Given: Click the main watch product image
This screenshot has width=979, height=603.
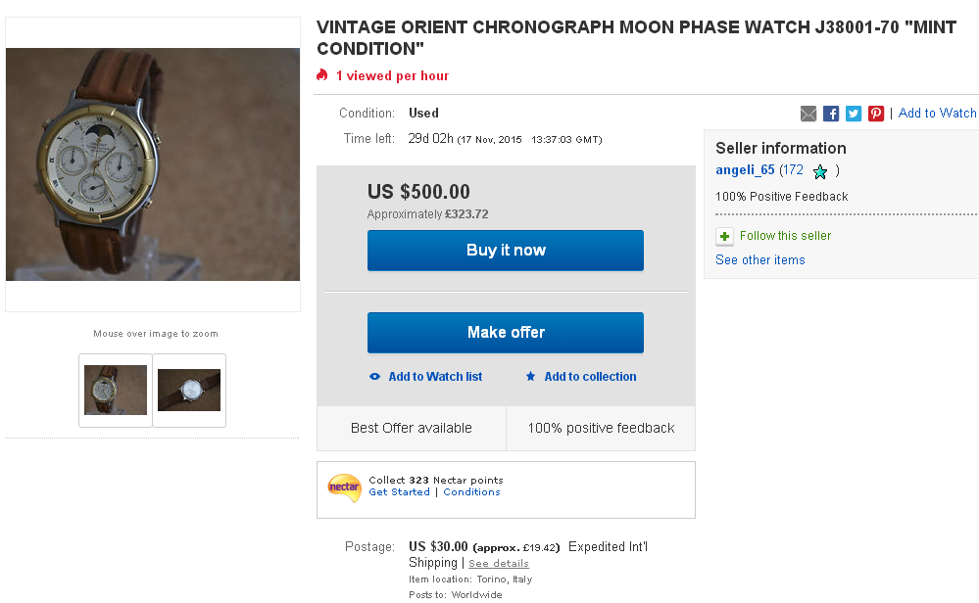Looking at the screenshot, I should tap(153, 164).
